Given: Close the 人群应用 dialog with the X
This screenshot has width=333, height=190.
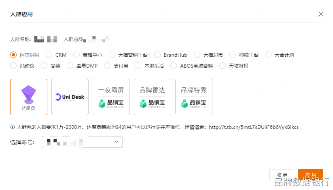Looking at the screenshot, I should pos(321,14).
